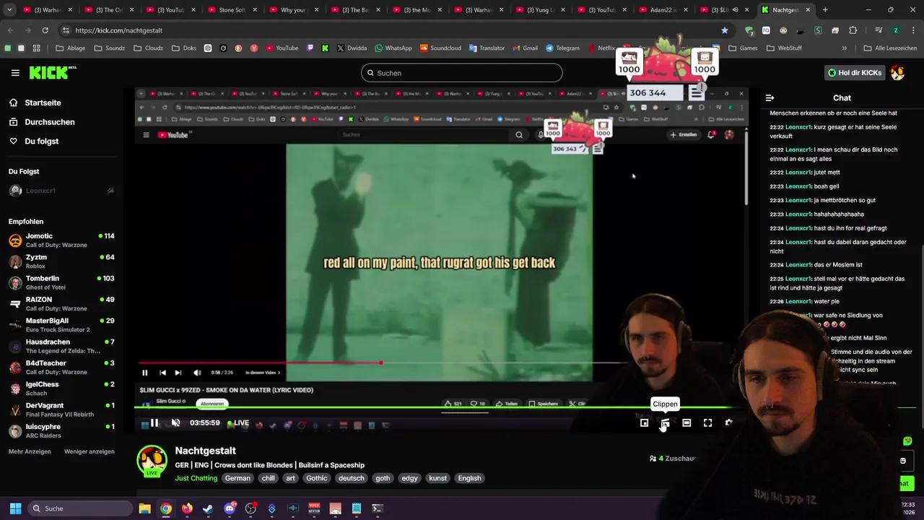Open recommended channel Jomotic
924x520 pixels.
pyautogui.click(x=61, y=240)
